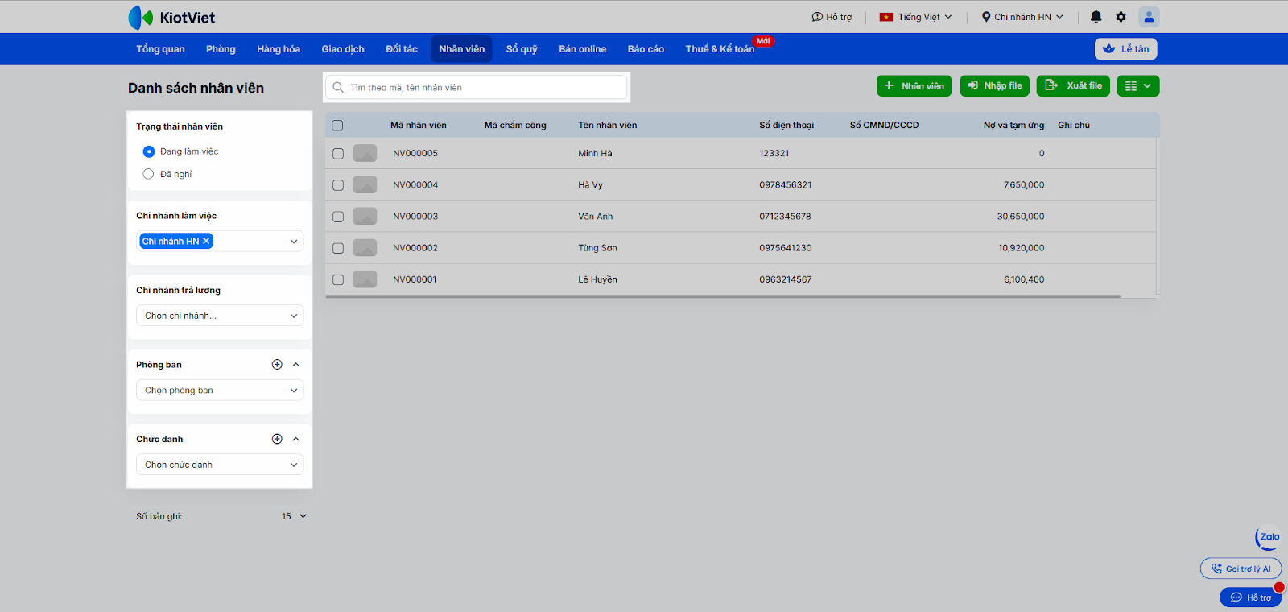Change the Số bản ghi page size

point(294,516)
